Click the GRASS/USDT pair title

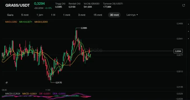[x=17, y=5]
